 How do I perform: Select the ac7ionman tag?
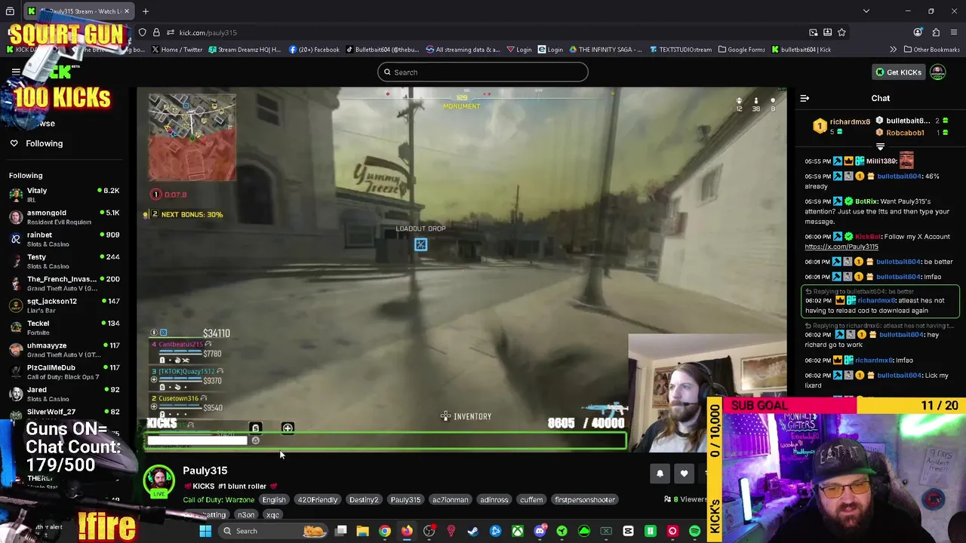[x=450, y=500]
